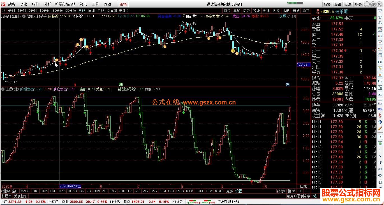Select the 月线 monthly chart tab

point(101,11)
